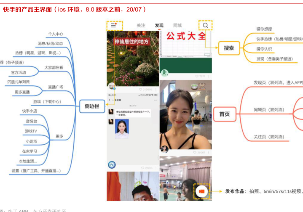Viewport: 303px width, 212px height.
Task: Click the 游戏TV branch label
Action: [x=31, y=131]
